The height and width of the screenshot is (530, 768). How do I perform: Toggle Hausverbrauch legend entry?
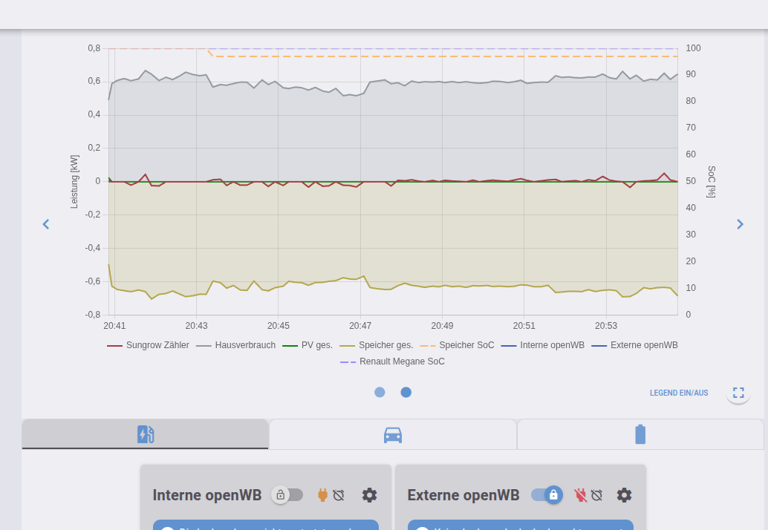(235, 345)
